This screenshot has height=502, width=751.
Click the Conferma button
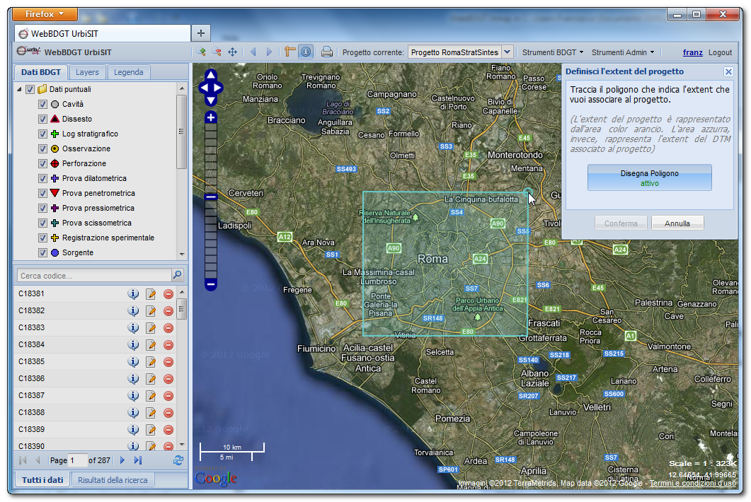point(621,223)
